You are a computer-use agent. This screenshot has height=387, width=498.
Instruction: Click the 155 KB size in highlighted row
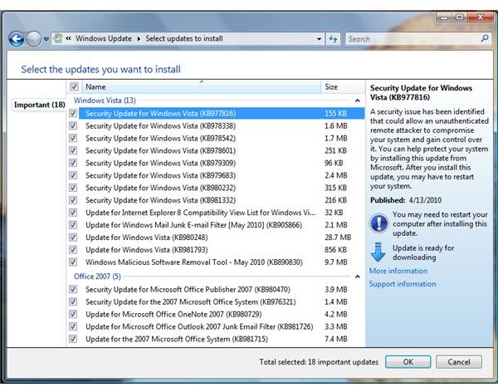335,114
